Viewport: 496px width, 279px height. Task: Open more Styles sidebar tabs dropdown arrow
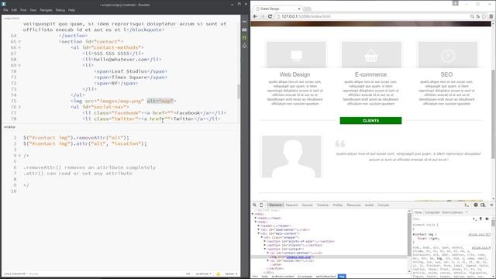point(467,212)
